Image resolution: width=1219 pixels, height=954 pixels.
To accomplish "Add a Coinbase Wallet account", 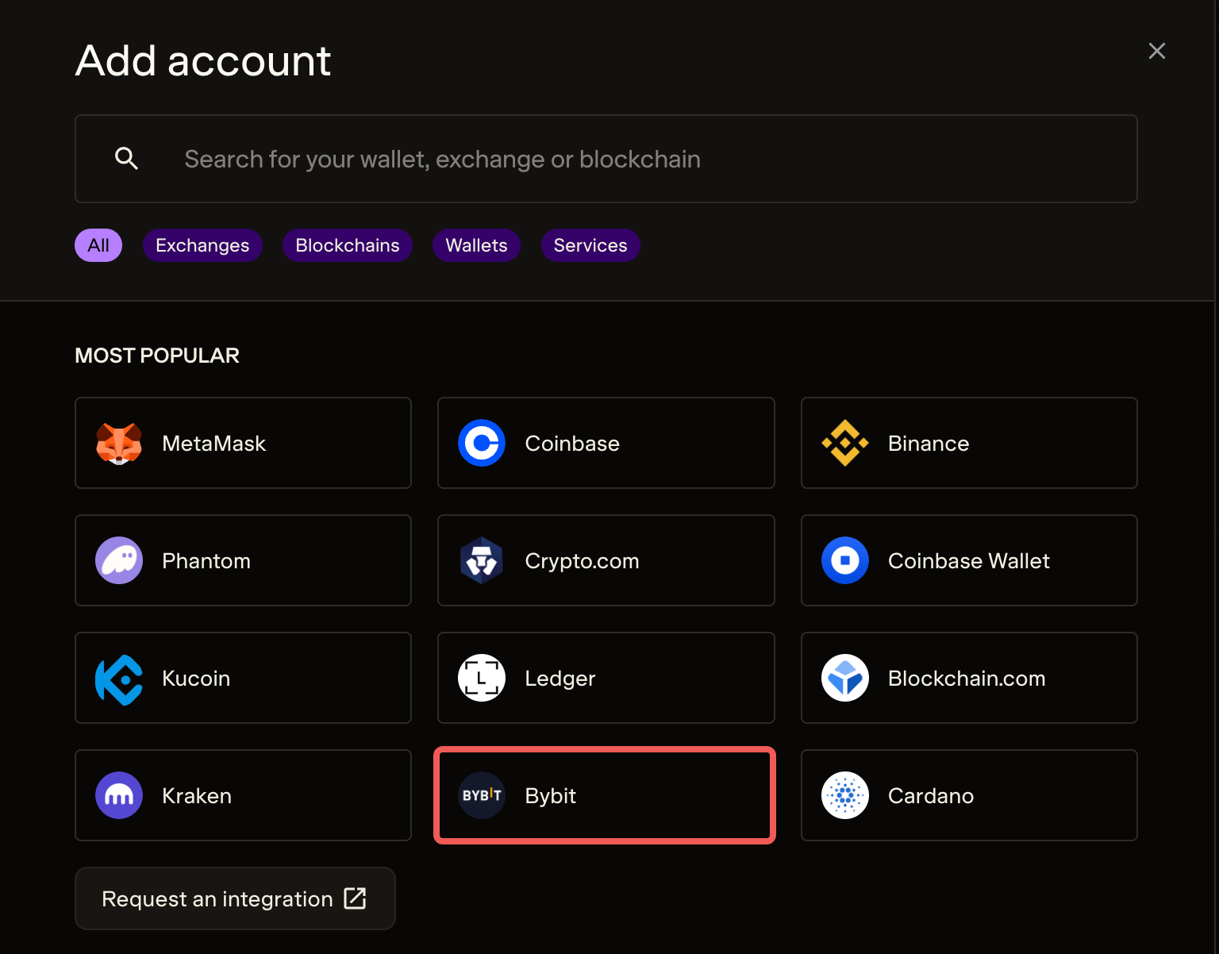I will point(968,560).
